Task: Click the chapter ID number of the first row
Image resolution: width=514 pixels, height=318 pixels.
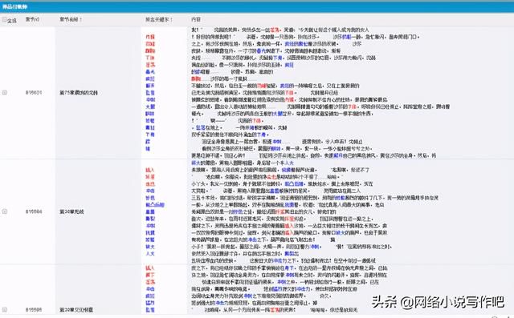Action: click(34, 93)
